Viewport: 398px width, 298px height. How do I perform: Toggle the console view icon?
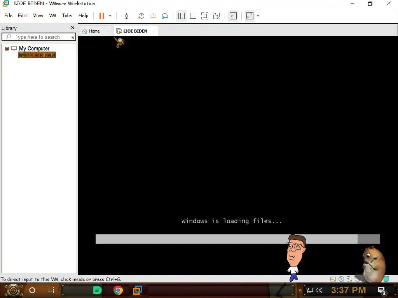pyautogui.click(x=233, y=16)
